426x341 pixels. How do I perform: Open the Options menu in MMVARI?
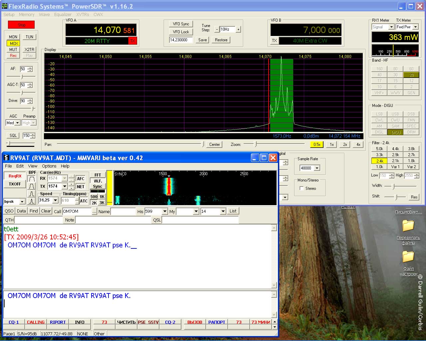[49, 166]
